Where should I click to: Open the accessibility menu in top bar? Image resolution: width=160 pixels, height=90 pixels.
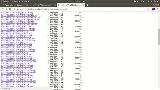click(136, 1)
